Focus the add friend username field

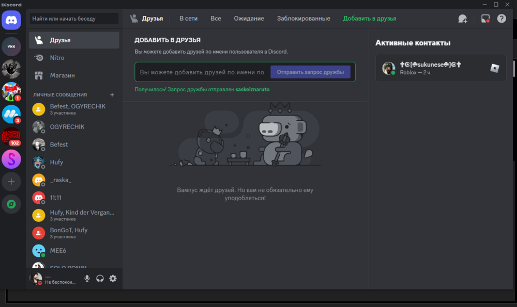tap(202, 72)
